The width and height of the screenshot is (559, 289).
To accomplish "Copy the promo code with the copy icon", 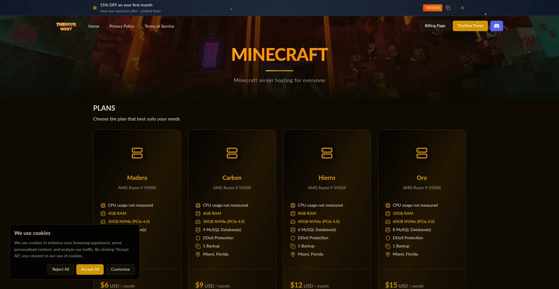I will (x=448, y=8).
